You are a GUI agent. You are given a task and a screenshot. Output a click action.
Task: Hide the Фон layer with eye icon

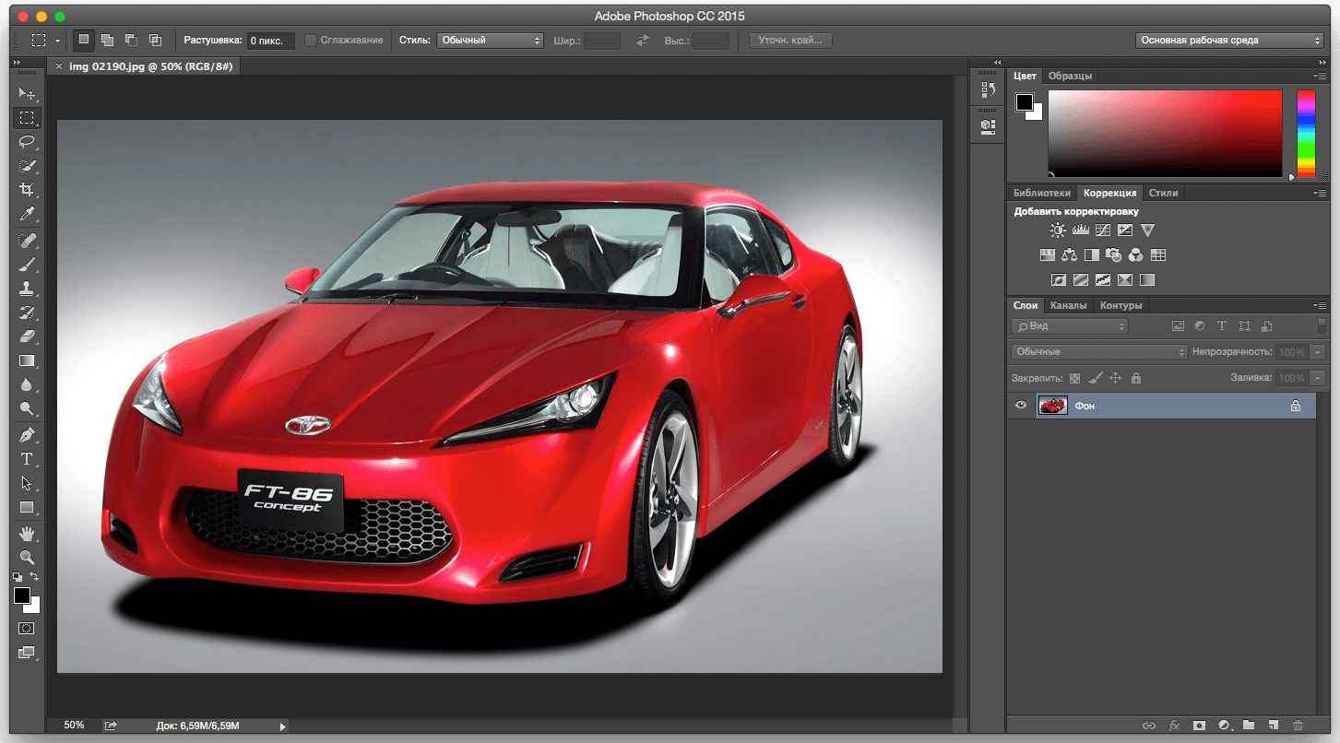pos(1020,406)
